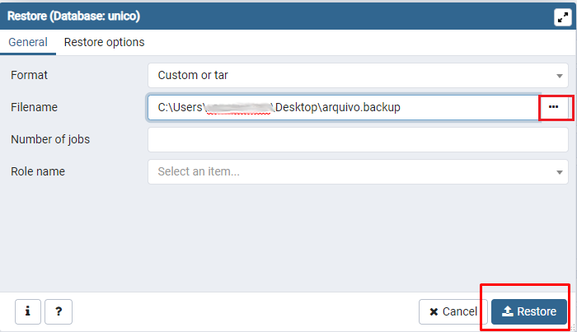Click the Filename path input field
Image resolution: width=577 pixels, height=332 pixels.
point(343,107)
